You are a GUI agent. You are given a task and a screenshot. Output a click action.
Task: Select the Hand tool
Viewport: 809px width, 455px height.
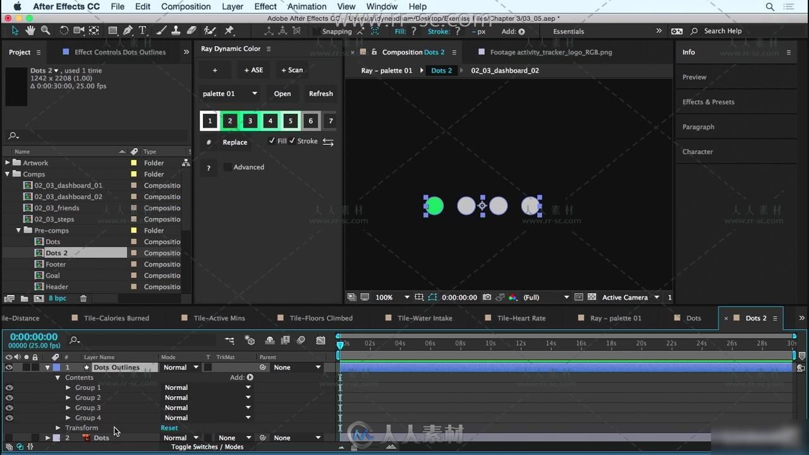(30, 30)
